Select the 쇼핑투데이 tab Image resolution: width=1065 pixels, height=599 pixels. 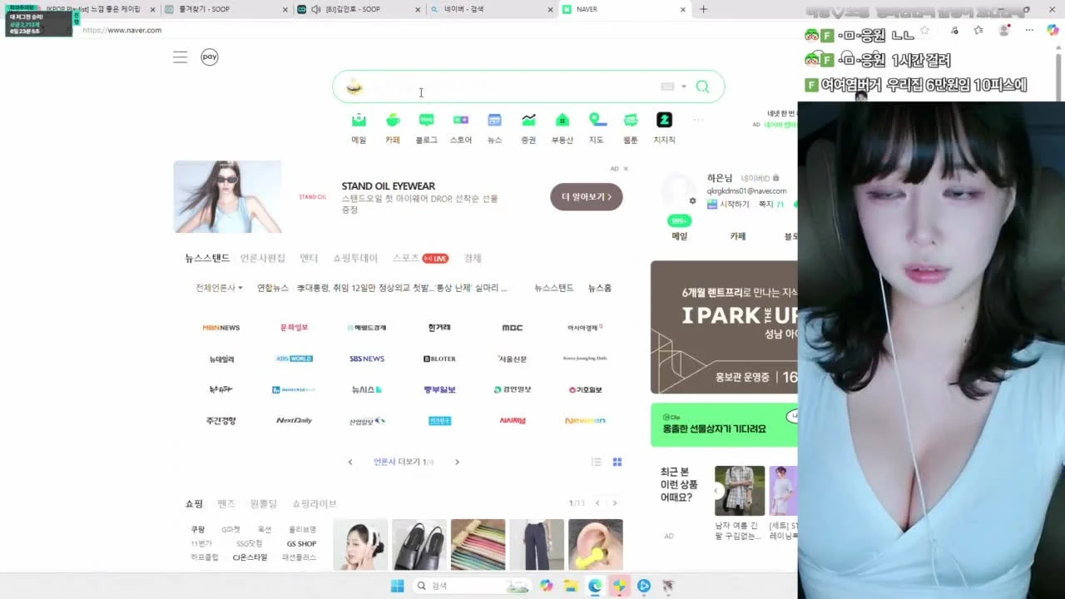pyautogui.click(x=355, y=258)
